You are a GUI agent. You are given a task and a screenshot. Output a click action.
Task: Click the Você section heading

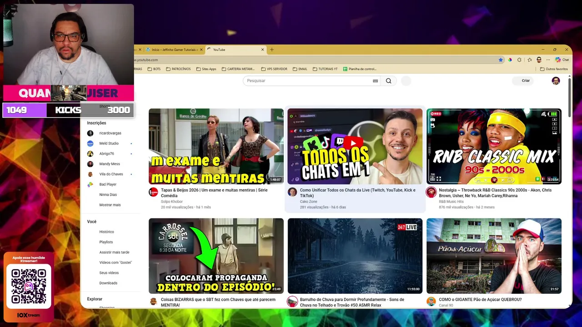click(x=92, y=222)
